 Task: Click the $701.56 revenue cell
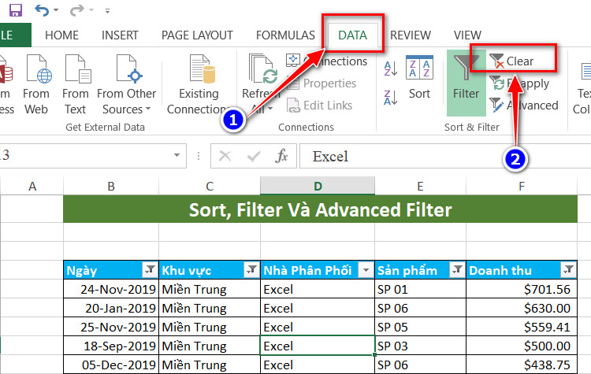coord(522,289)
